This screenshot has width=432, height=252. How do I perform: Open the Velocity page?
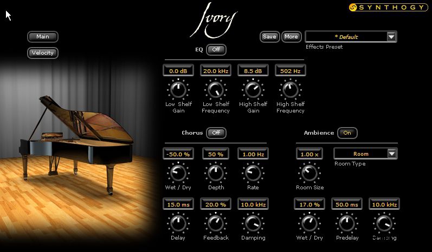click(43, 53)
